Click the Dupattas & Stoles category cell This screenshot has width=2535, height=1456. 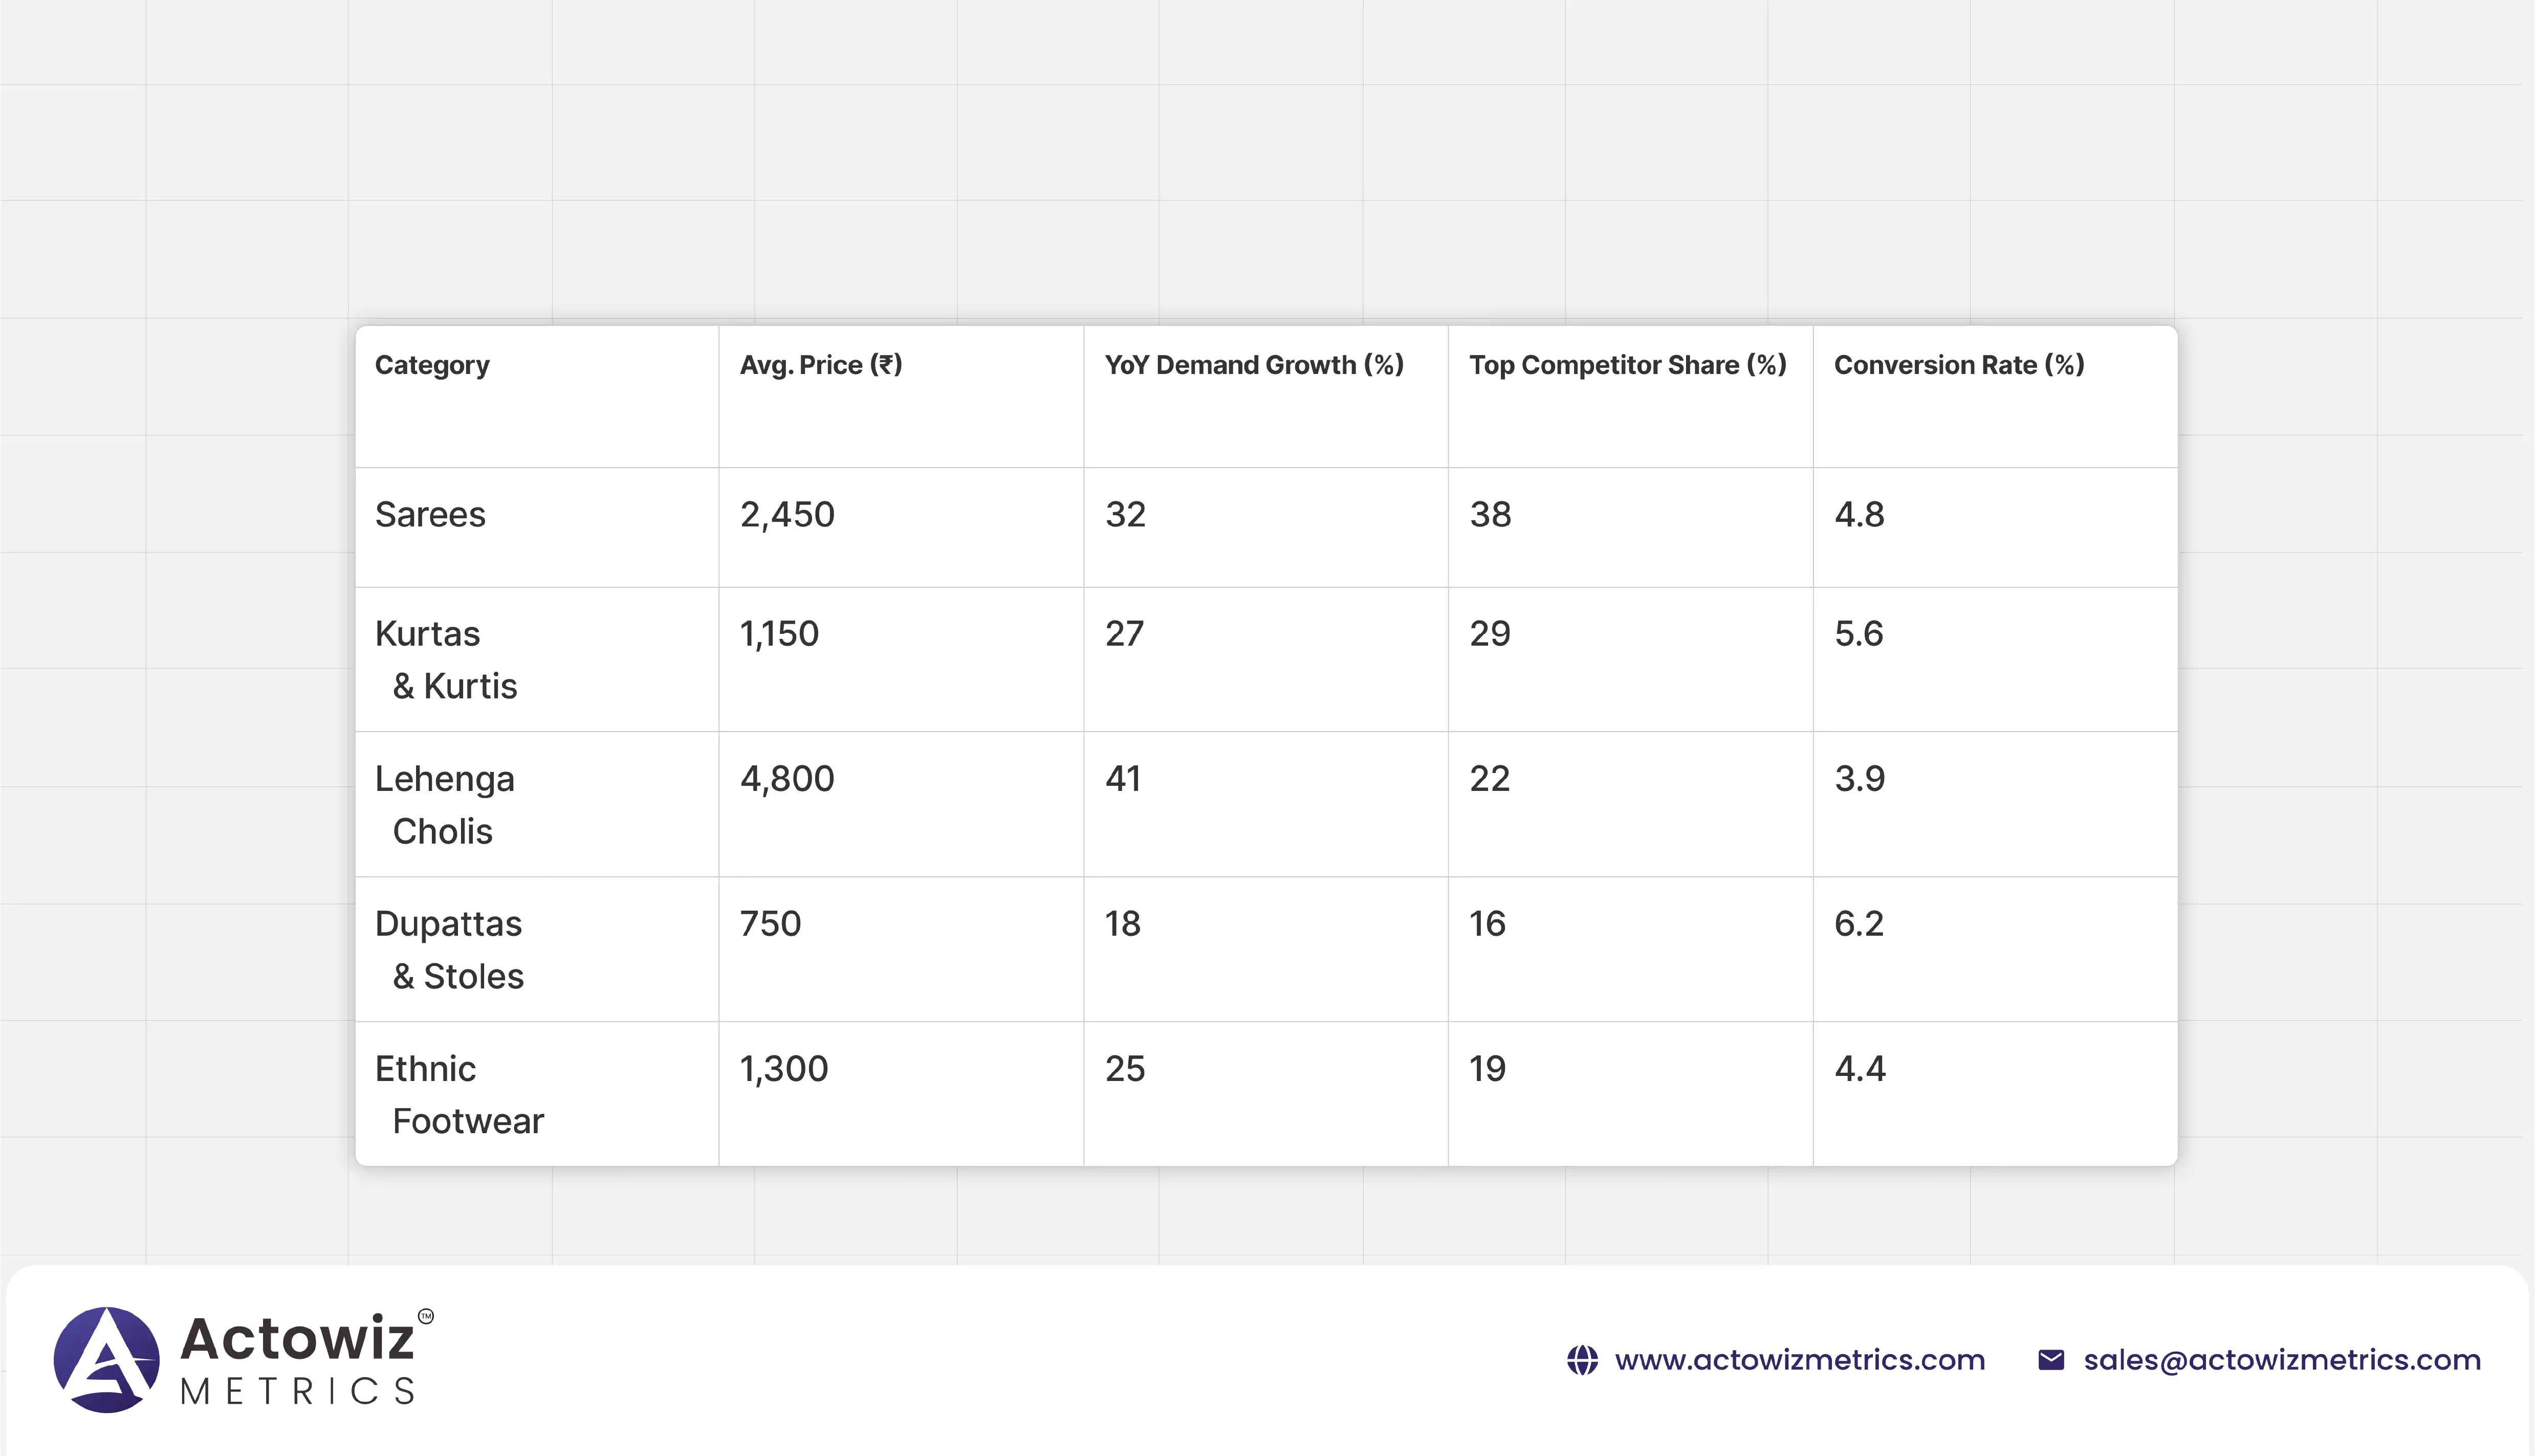click(449, 950)
